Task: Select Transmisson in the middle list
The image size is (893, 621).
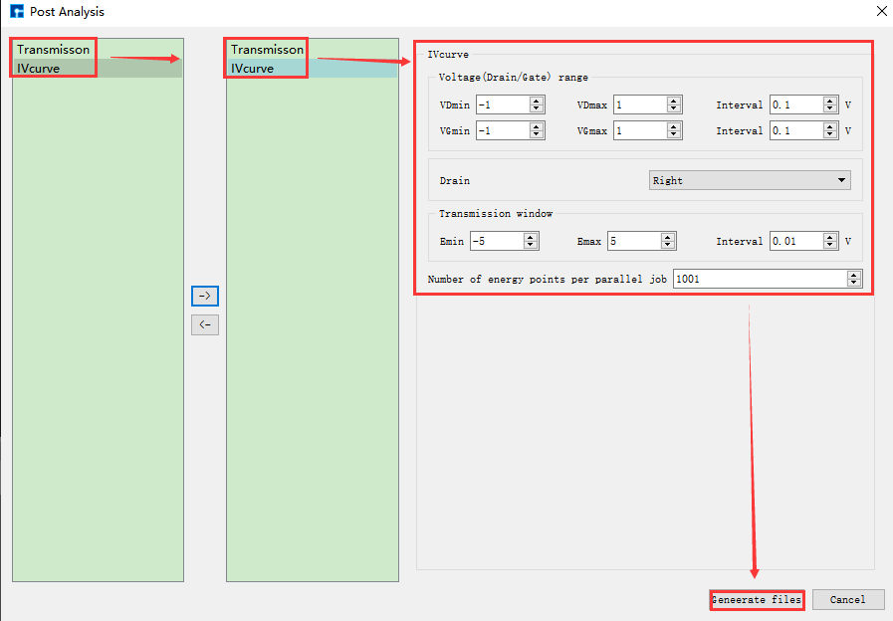Action: point(267,49)
